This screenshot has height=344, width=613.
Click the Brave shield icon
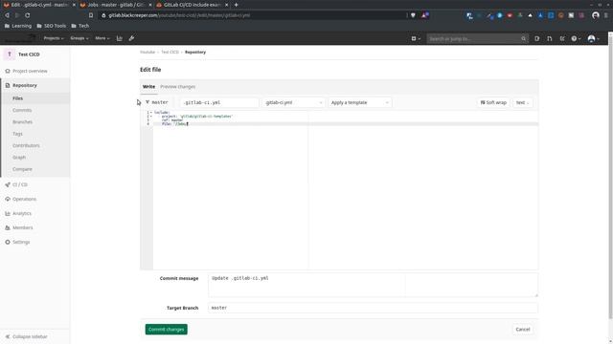[x=413, y=15]
